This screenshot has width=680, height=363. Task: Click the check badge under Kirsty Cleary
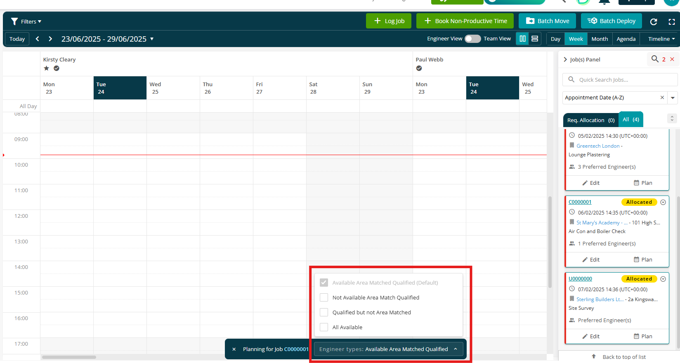pos(57,68)
